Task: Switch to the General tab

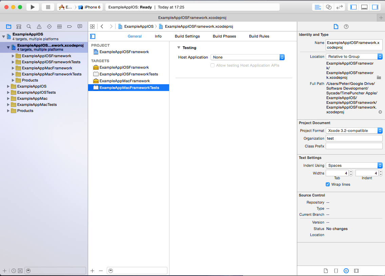Action: click(135, 36)
